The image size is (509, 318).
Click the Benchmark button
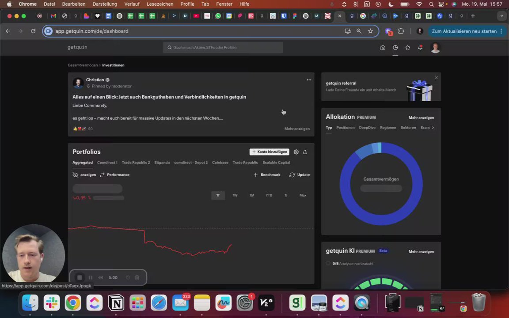267,175
